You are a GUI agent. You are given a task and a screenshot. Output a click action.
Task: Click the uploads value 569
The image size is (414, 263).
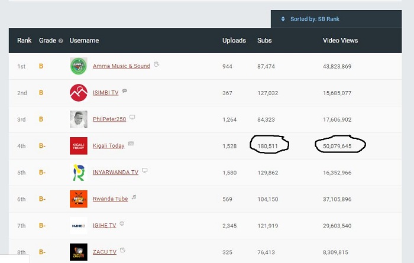(227, 199)
